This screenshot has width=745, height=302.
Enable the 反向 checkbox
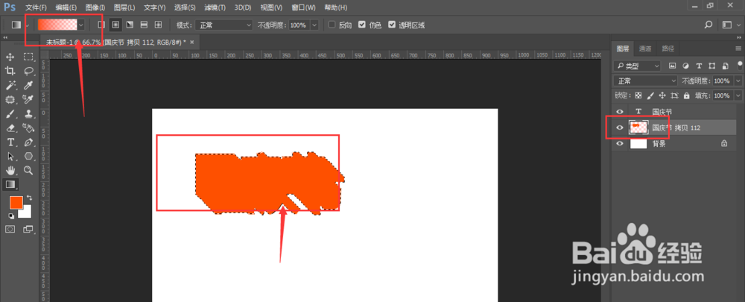[332, 25]
